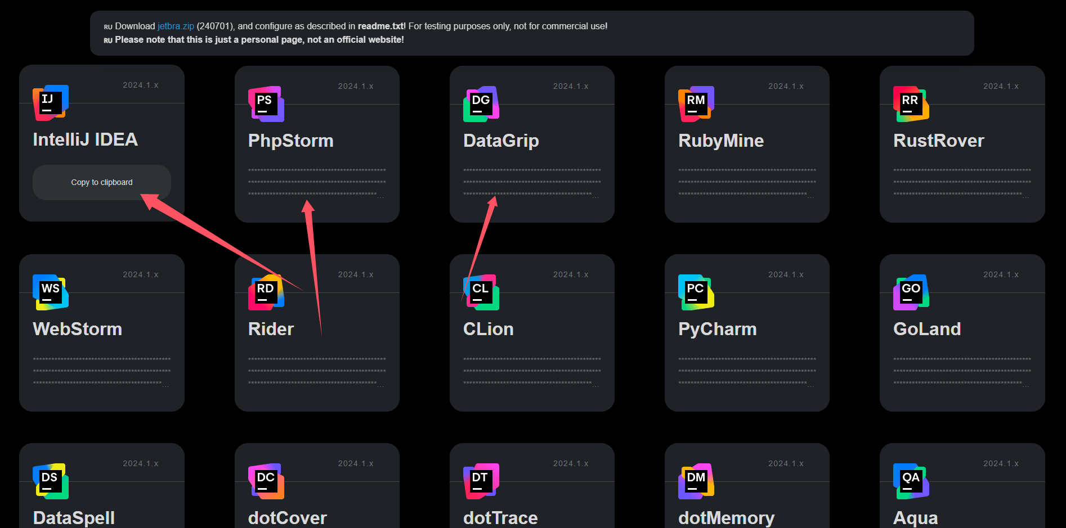Screen dimensions: 1066x528
Task: Click the 2024.1.x version on DataSpell card
Action: [x=141, y=464]
